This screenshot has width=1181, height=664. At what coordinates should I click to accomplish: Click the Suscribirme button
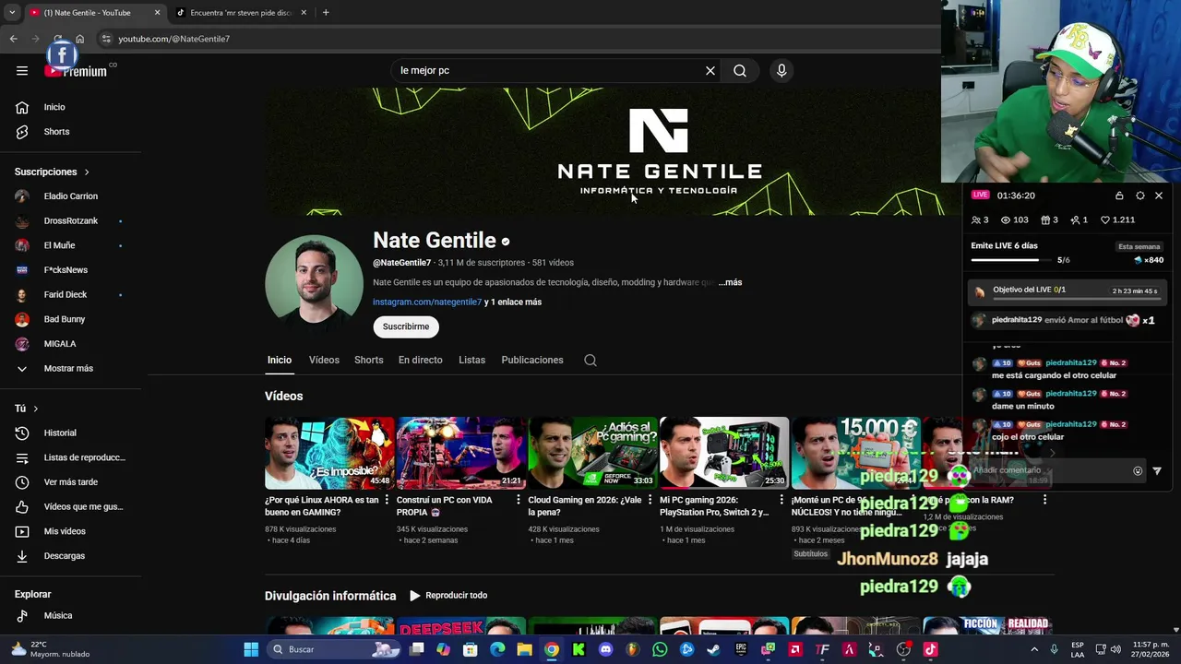[406, 326]
